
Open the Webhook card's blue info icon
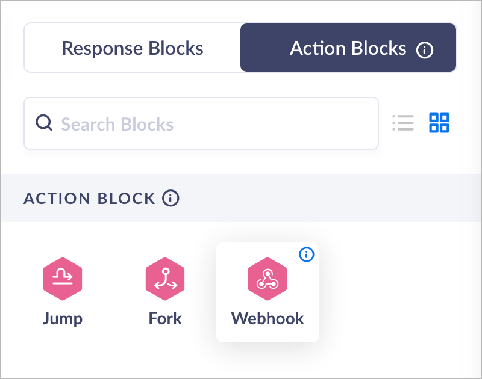click(x=307, y=254)
